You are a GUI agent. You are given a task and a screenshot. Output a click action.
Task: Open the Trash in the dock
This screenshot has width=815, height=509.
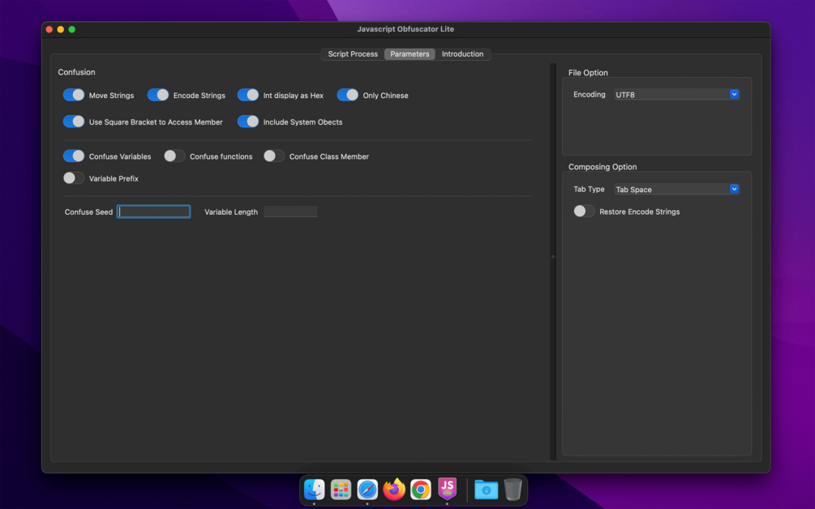[x=513, y=490]
